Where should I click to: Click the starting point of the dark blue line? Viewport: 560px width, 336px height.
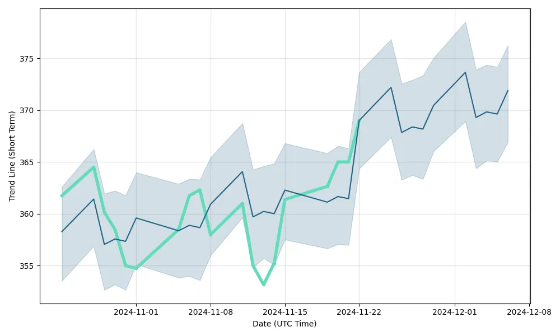pyautogui.click(x=62, y=231)
